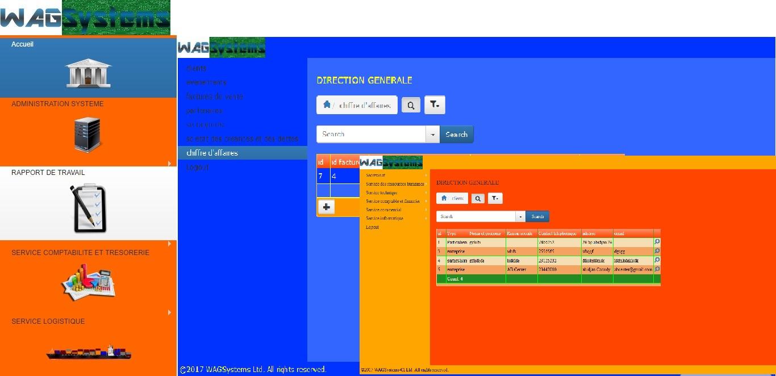Viewport: 776px width, 376px height.
Task: Click SERVICE LOGISTIQUE label
Action: 48,321
